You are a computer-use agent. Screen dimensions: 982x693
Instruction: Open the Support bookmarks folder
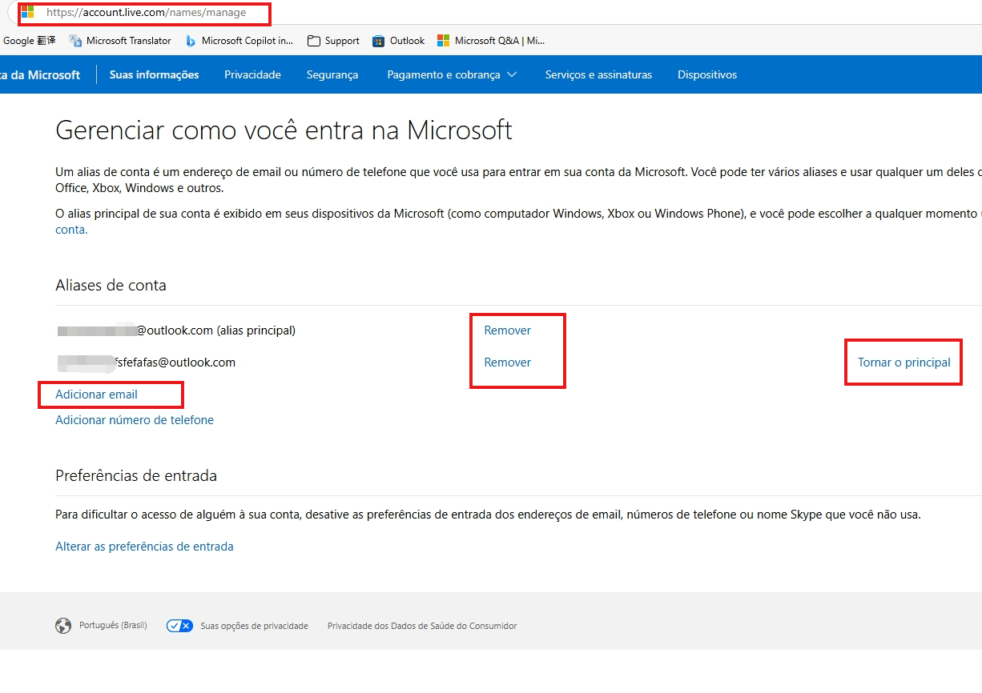pos(333,41)
